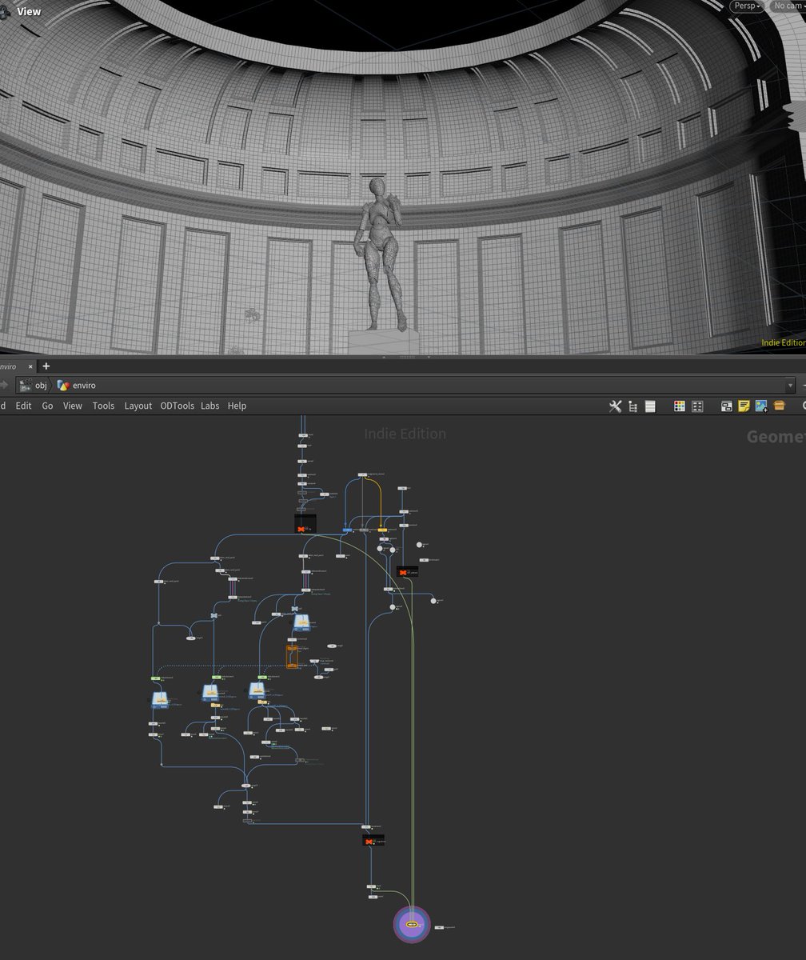
Task: Open the Layout menu
Action: pyautogui.click(x=138, y=406)
